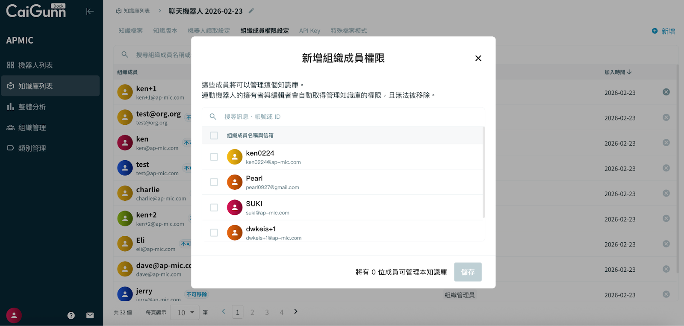Go to next page with right chevron

[296, 311]
